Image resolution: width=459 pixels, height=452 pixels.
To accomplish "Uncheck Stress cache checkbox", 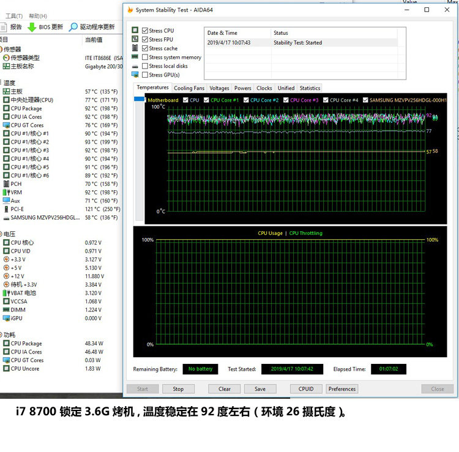I will tap(145, 48).
